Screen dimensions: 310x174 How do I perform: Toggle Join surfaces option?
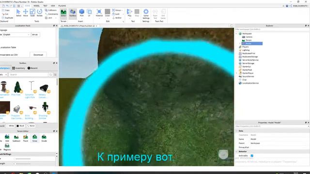(48, 18)
